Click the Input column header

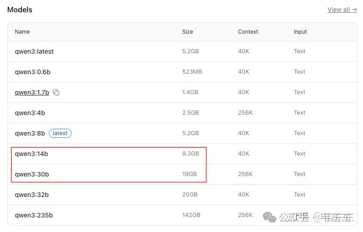coord(300,32)
